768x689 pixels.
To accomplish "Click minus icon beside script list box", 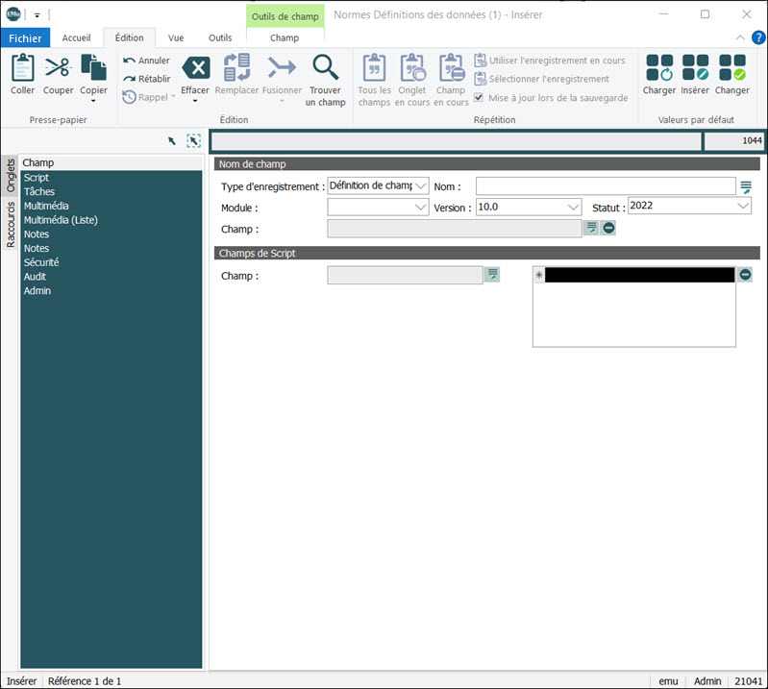I will pos(745,274).
